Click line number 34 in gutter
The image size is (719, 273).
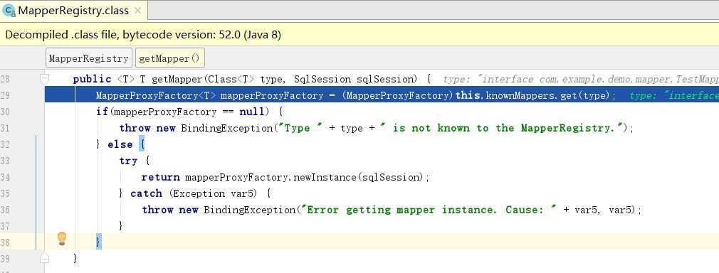[x=6, y=177]
